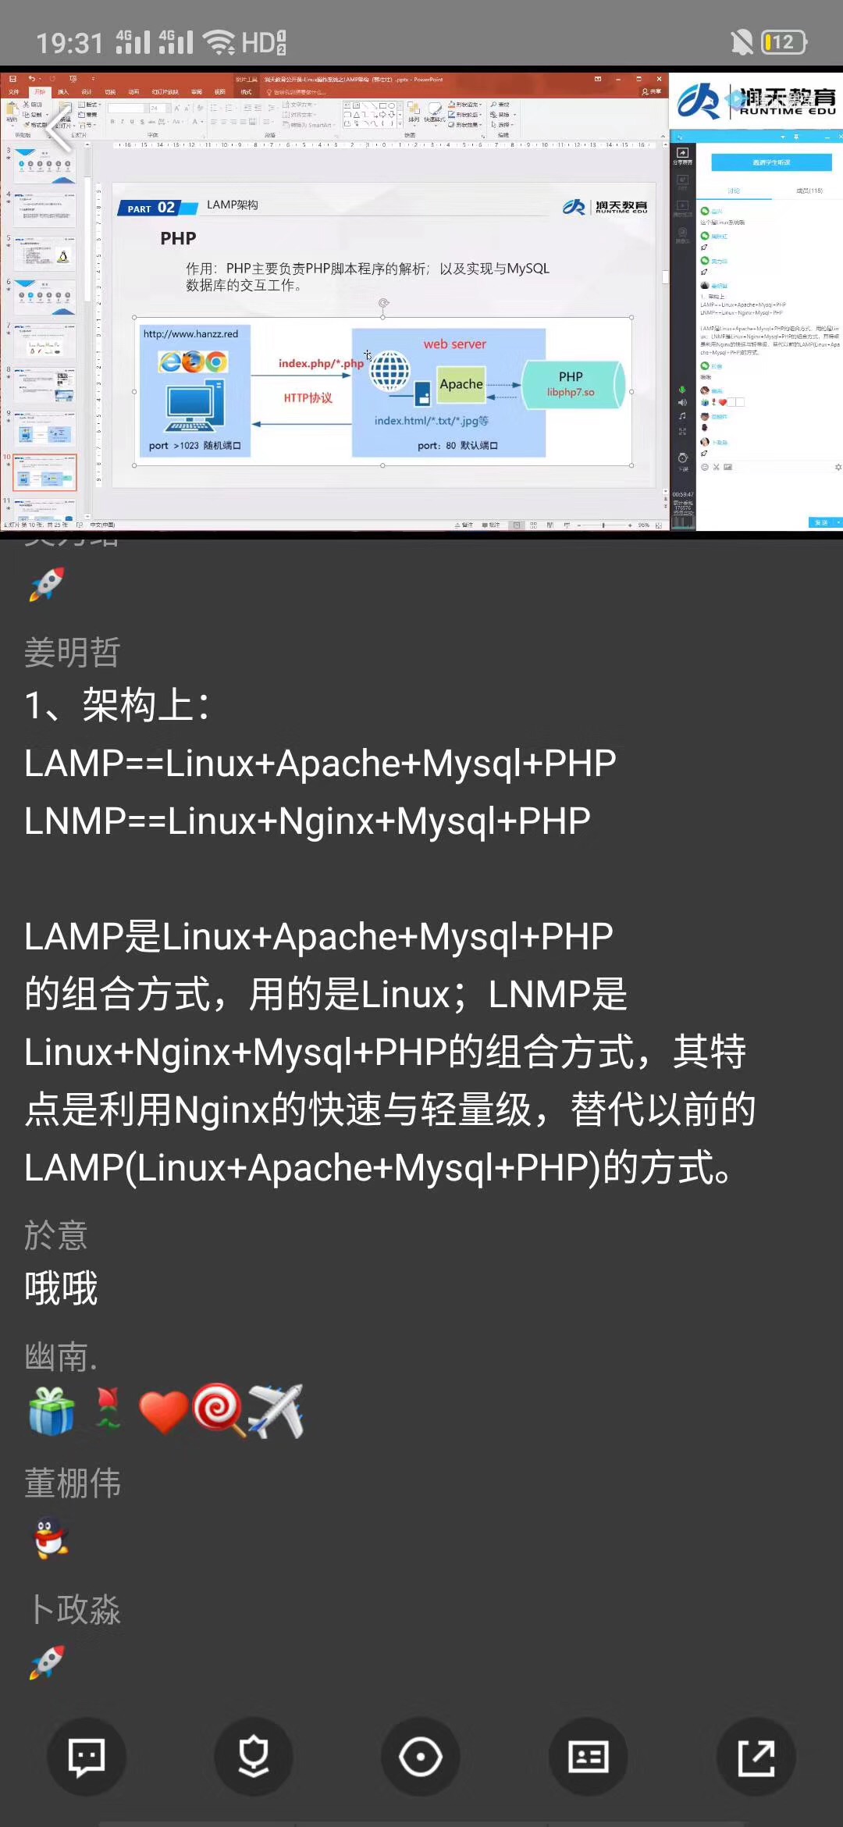The image size is (843, 1827).
Task: Tap the back chevron over the video
Action: click(61, 127)
